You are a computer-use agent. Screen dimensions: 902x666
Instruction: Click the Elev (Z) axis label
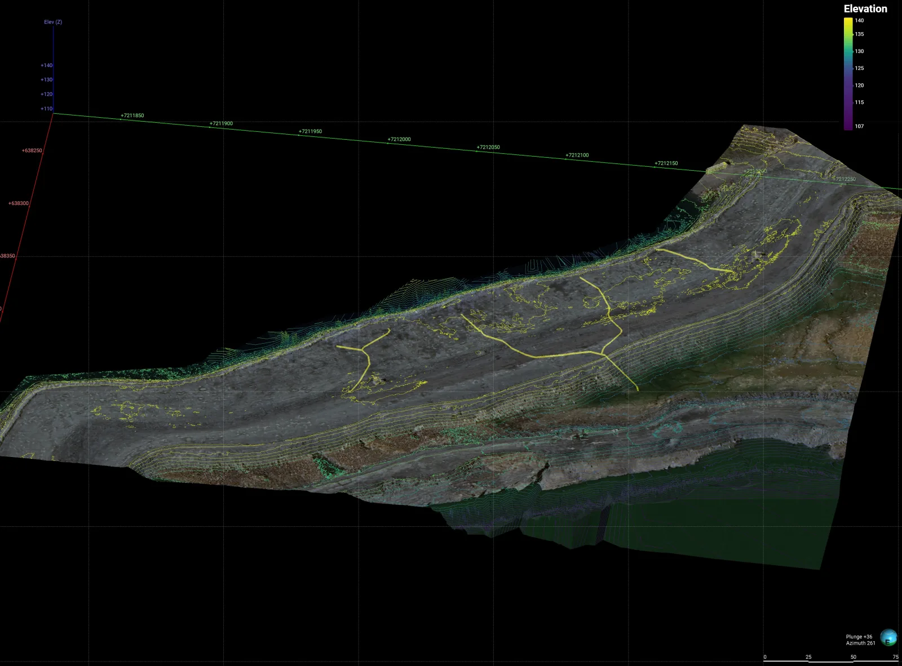click(53, 22)
